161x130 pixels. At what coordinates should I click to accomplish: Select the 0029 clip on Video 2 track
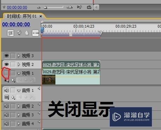click(x=71, y=64)
